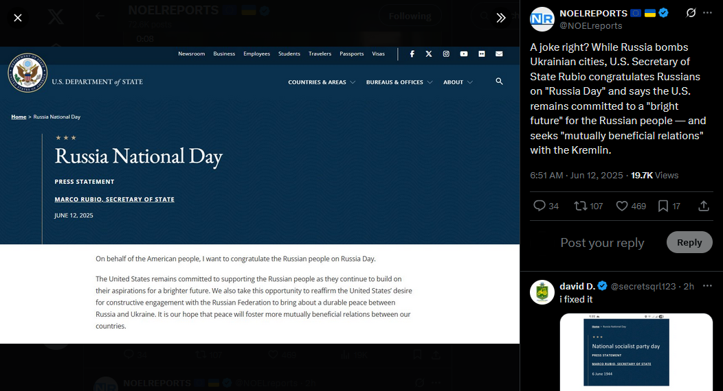Click the YouTube icon in State header

[x=464, y=54]
